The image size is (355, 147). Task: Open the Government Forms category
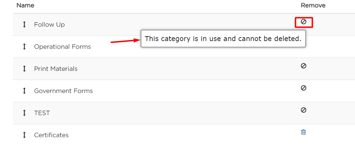64,91
